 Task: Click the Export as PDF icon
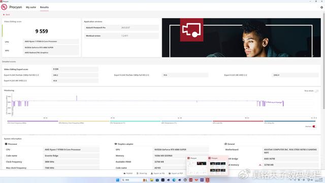[x=170, y=173]
